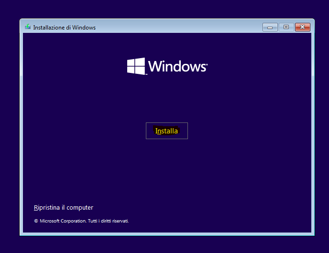Click the Installazione di Windows title text

pos(64,28)
